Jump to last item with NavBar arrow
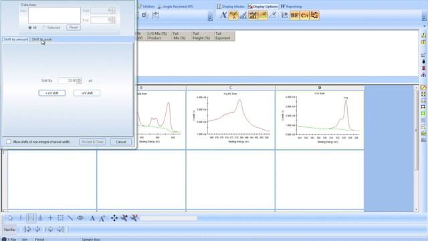Screen dimensions: 428x241 click(60, 229)
